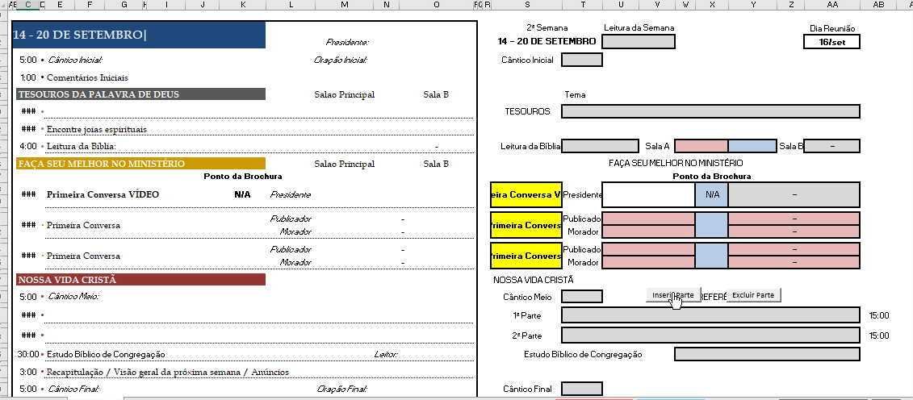Select the Leitura da Semana input field
The width and height of the screenshot is (913, 400).
coord(639,42)
